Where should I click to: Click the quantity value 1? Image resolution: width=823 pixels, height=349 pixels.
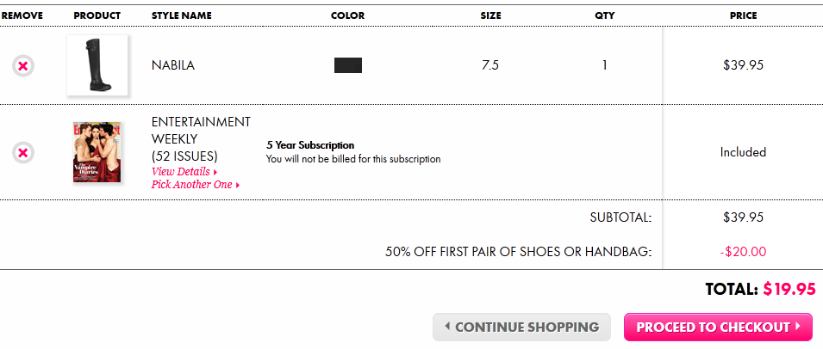click(x=605, y=65)
